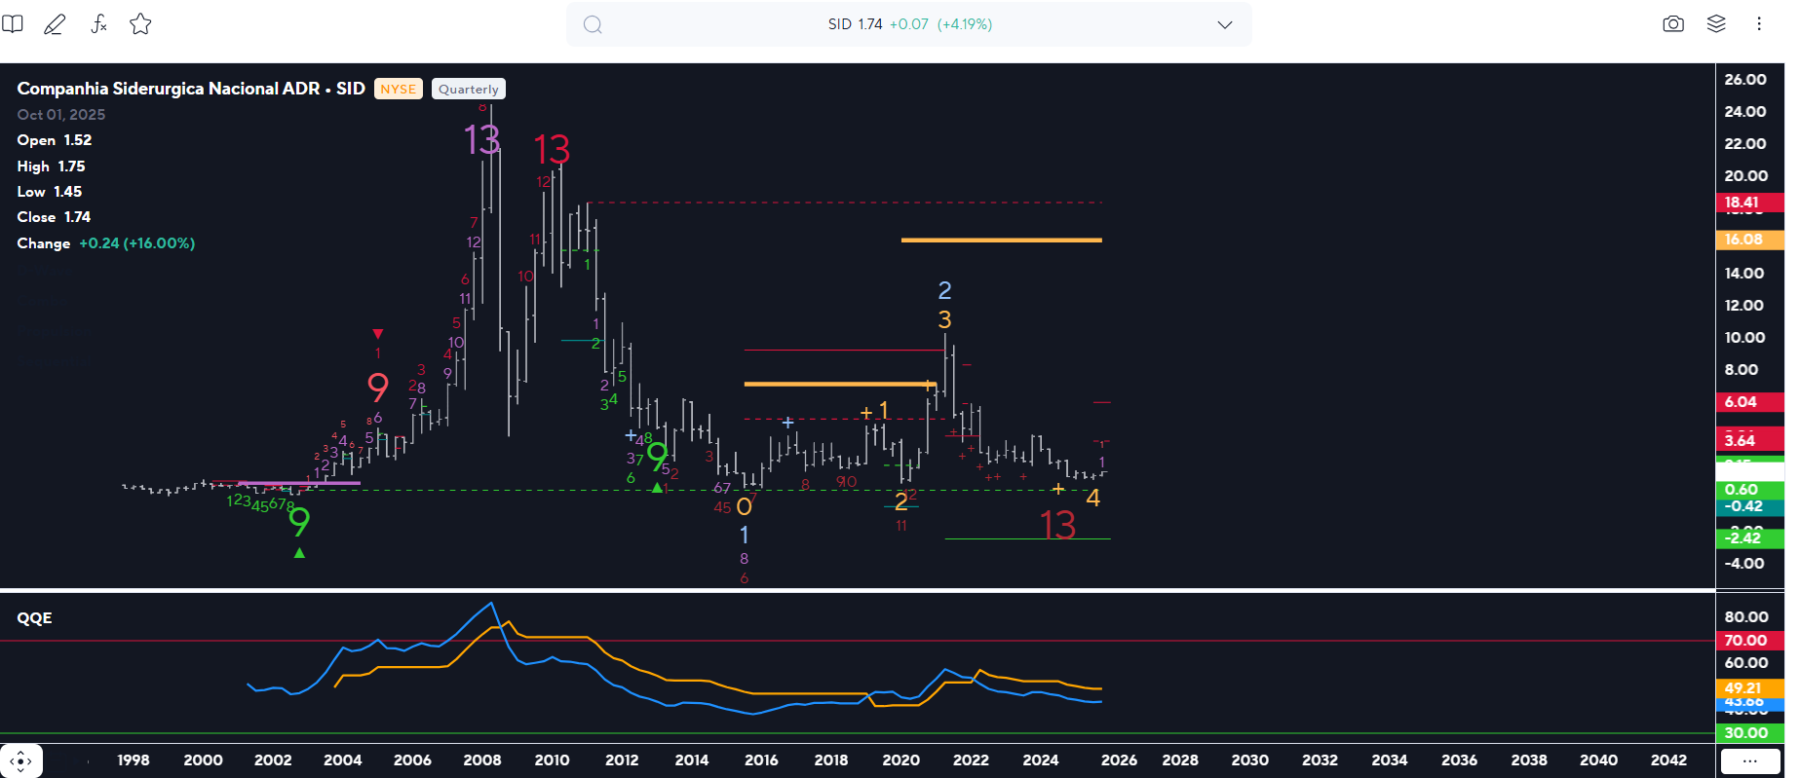The height and width of the screenshot is (778, 1800).
Task: Click the star favorite icon
Action: click(x=140, y=24)
